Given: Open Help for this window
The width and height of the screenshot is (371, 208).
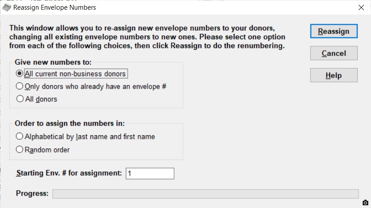Looking at the screenshot, I should coord(333,75).
